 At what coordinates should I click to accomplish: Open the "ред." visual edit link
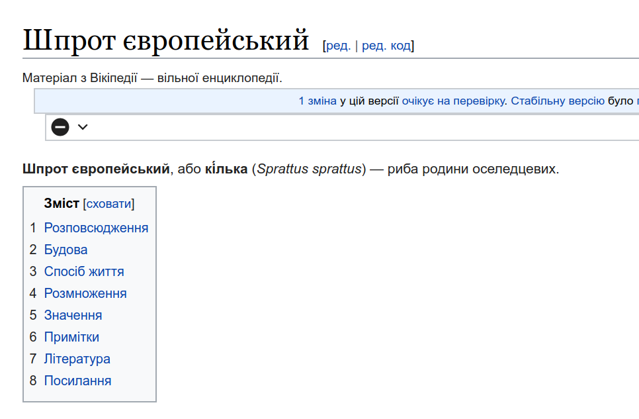338,45
